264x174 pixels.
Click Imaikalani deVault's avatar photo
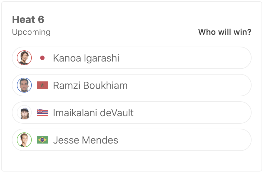point(24,112)
